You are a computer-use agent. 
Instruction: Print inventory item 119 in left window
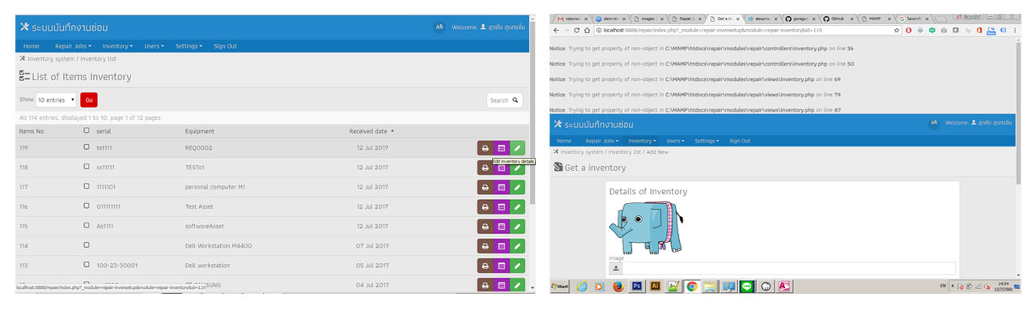click(485, 148)
